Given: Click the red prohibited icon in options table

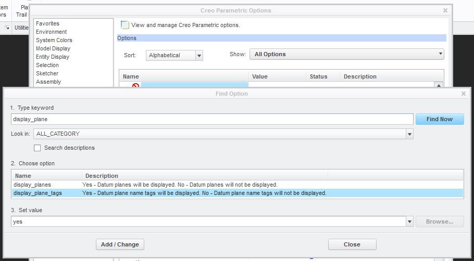Looking at the screenshot, I should coord(135,85).
